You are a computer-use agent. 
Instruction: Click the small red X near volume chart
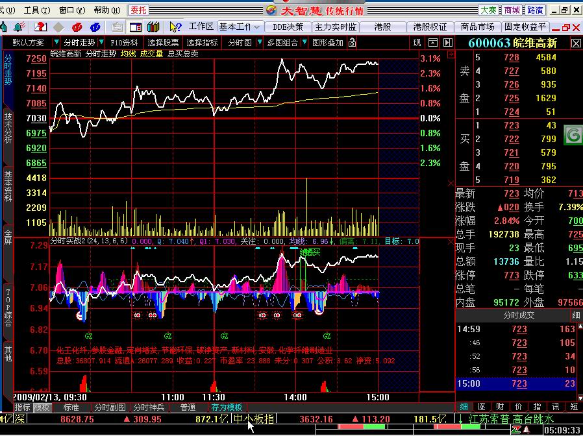pyautogui.click(x=451, y=183)
